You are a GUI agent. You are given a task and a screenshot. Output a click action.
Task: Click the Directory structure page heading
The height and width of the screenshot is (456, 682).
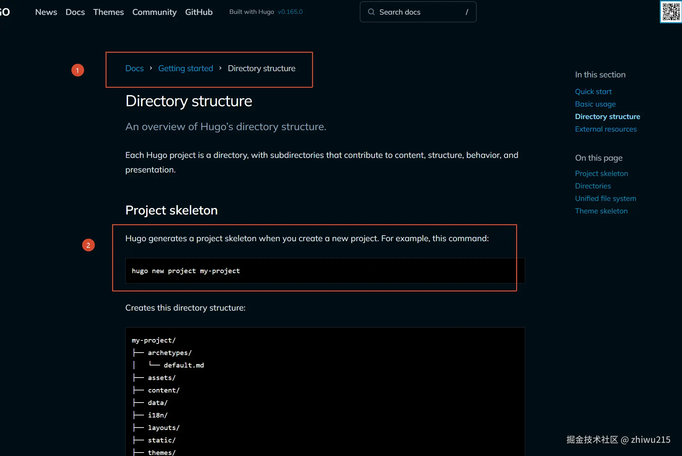[189, 101]
